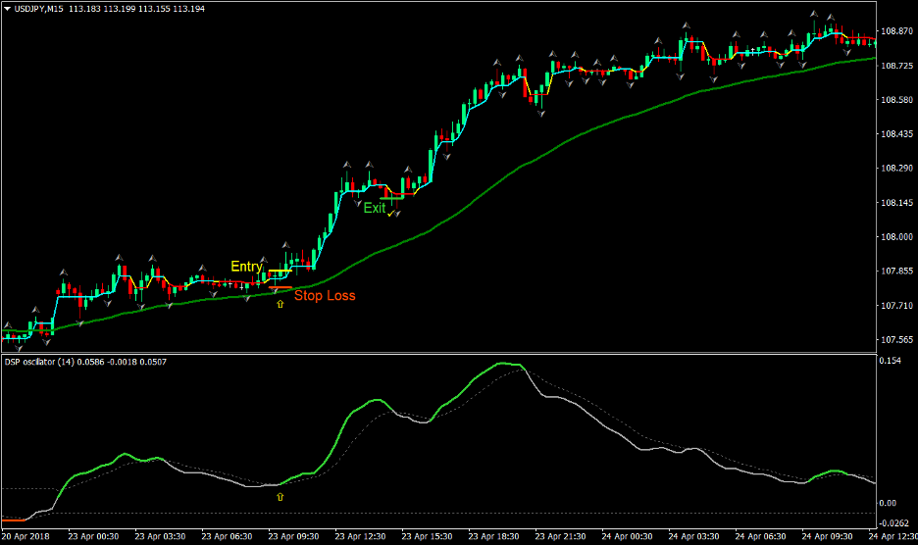Click the yellow checkmark next to Exit
The width and height of the screenshot is (918, 545).
[390, 214]
